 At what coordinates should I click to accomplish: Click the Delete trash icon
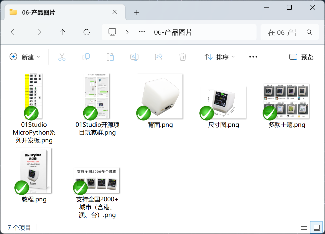(x=183, y=57)
